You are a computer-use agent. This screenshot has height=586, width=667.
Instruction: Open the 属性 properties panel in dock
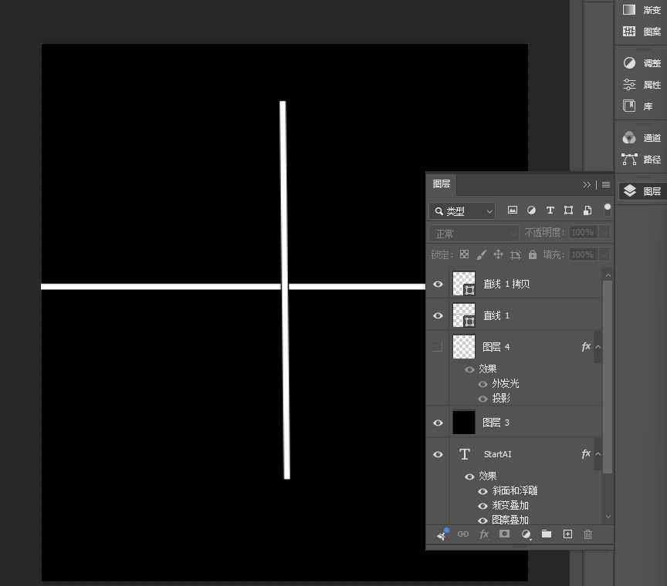point(642,85)
